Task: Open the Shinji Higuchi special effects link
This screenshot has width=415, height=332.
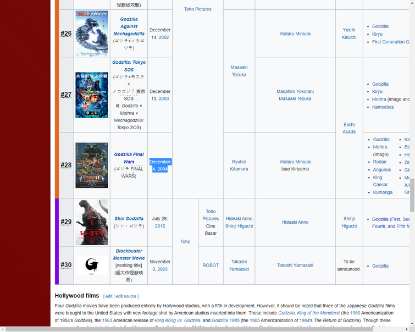Action: [349, 222]
